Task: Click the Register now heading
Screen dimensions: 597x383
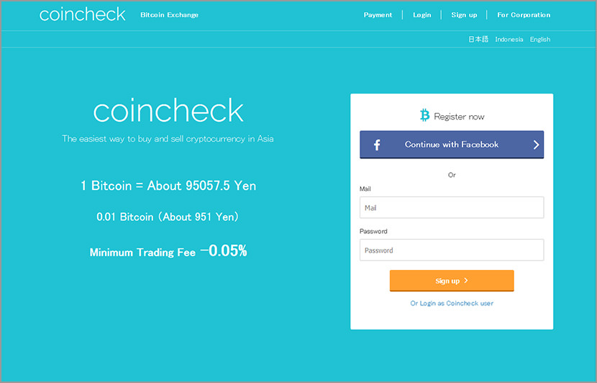Action: 459,117
